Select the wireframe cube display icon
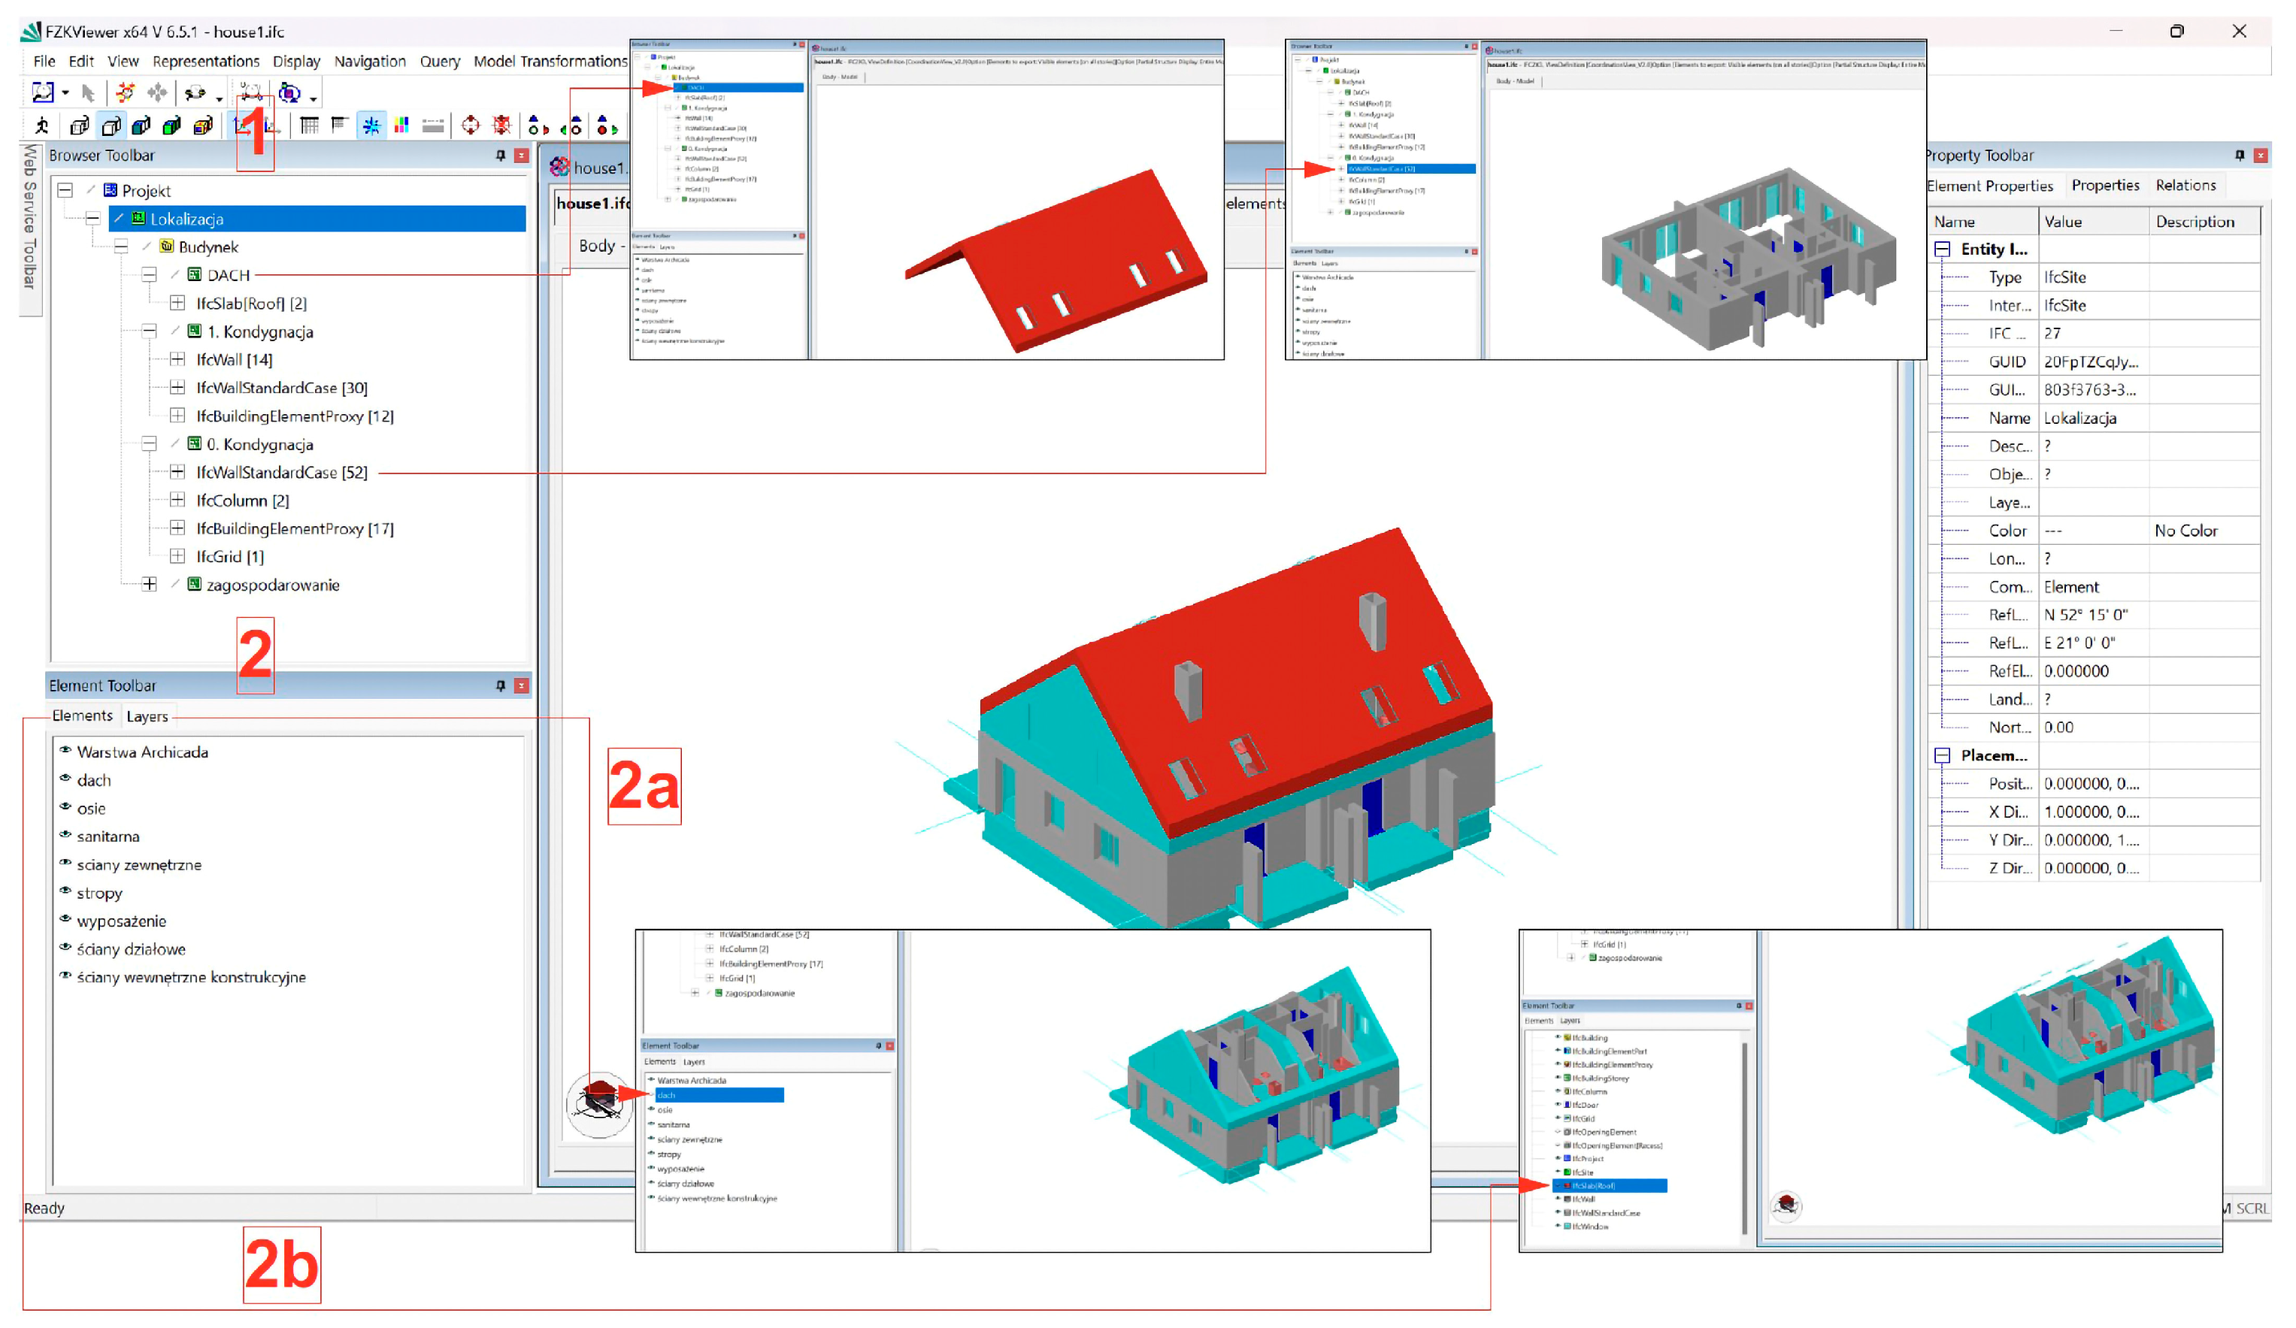2296x1328 pixels. [79, 126]
